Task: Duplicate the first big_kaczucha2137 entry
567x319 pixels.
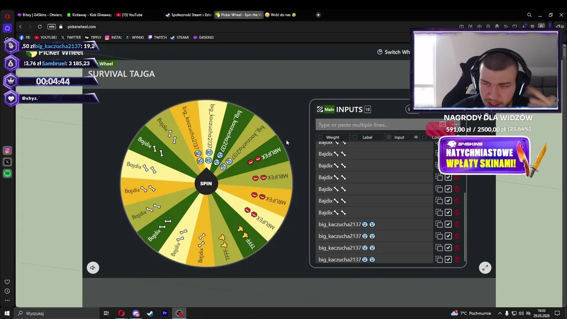Action: pos(439,224)
